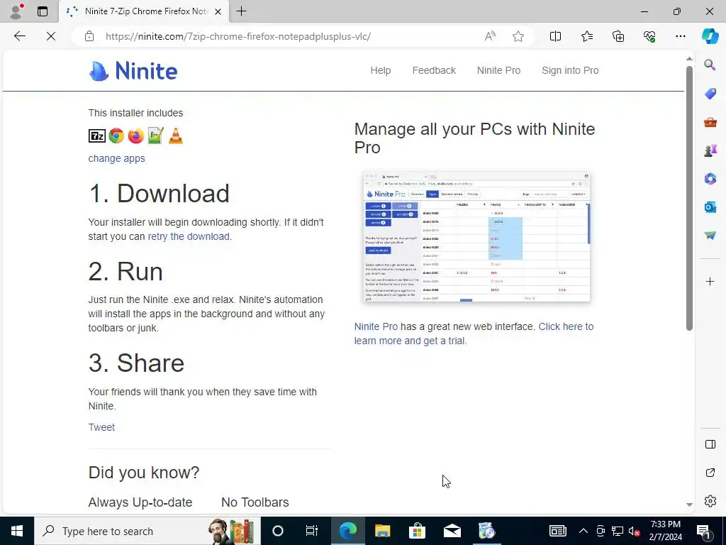This screenshot has width=726, height=545.
Task: Add a sidebar app with plus icon
Action: click(710, 281)
